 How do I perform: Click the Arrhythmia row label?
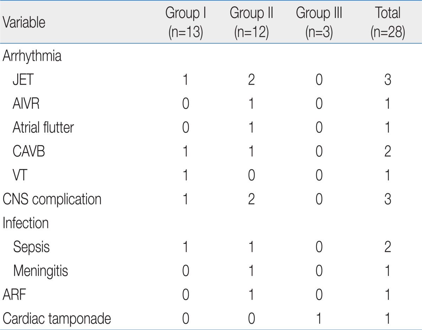pyautogui.click(x=32, y=57)
